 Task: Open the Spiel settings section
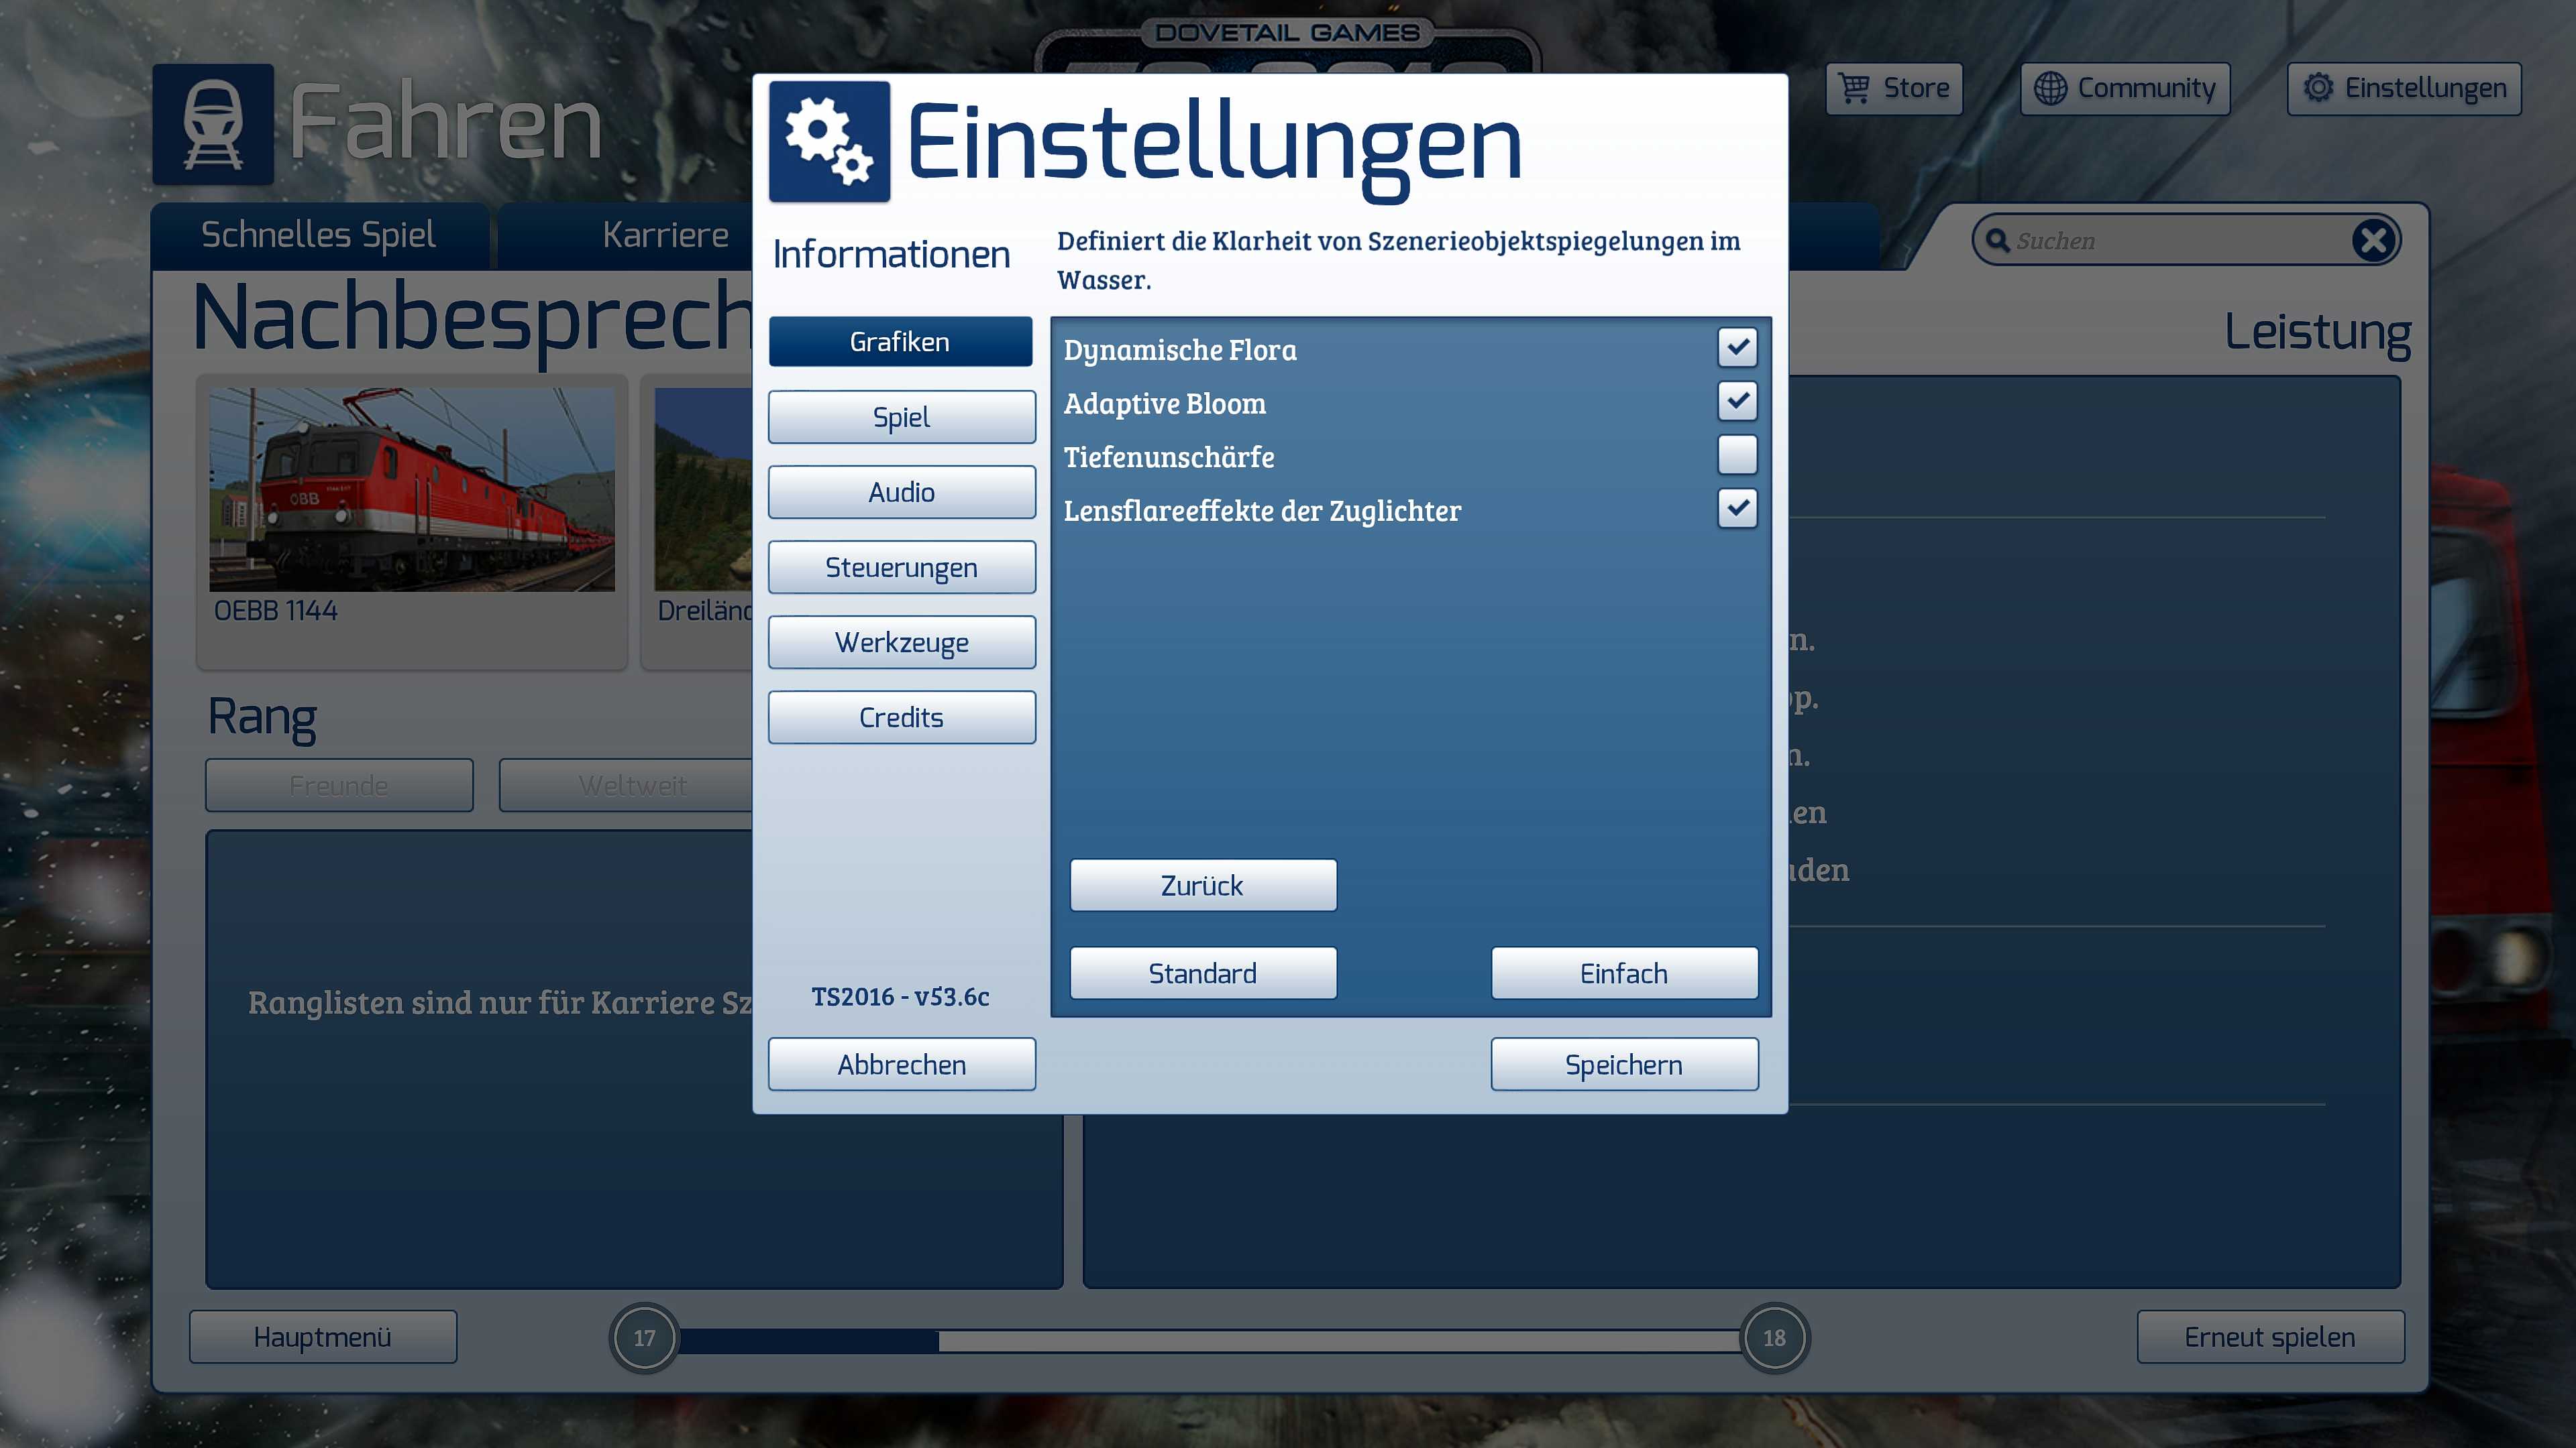(x=901, y=417)
